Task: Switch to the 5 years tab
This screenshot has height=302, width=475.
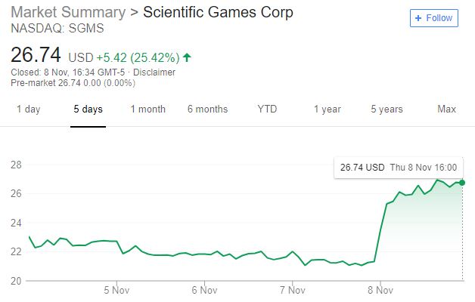Action: [x=387, y=109]
